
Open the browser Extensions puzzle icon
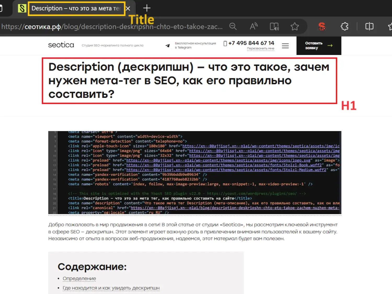[344, 26]
